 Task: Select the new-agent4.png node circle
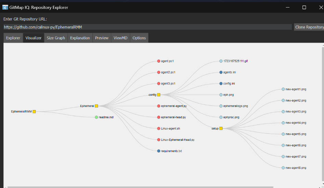[x=283, y=123]
